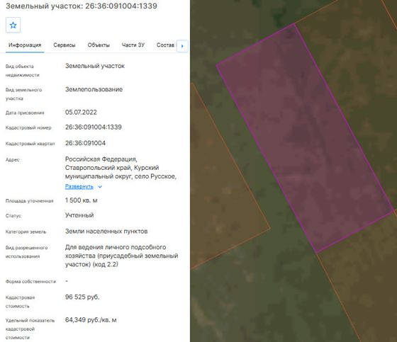
Task: Open the Состав tab
Action: pos(165,45)
